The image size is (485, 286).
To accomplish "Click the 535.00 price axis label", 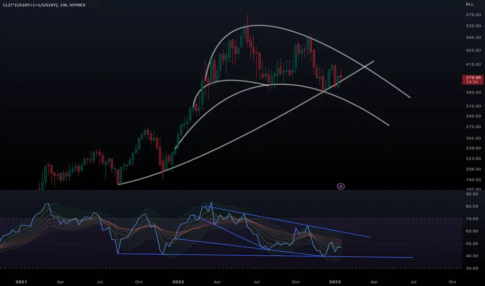I will pos(473,26).
